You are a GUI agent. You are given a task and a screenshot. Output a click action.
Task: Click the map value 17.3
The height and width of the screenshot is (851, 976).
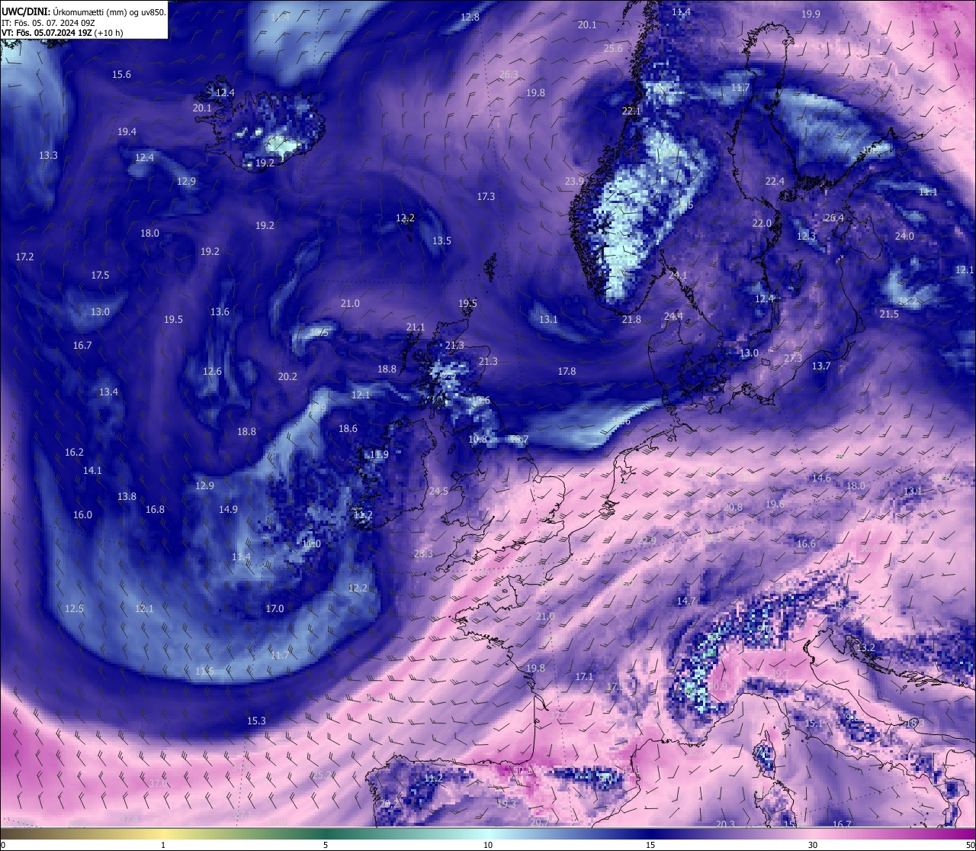click(486, 196)
